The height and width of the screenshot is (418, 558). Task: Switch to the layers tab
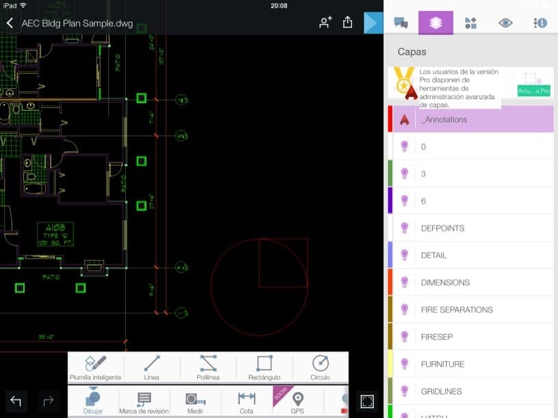[x=435, y=23]
